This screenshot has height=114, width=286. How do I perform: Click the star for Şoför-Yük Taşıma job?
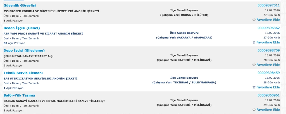click(254, 110)
